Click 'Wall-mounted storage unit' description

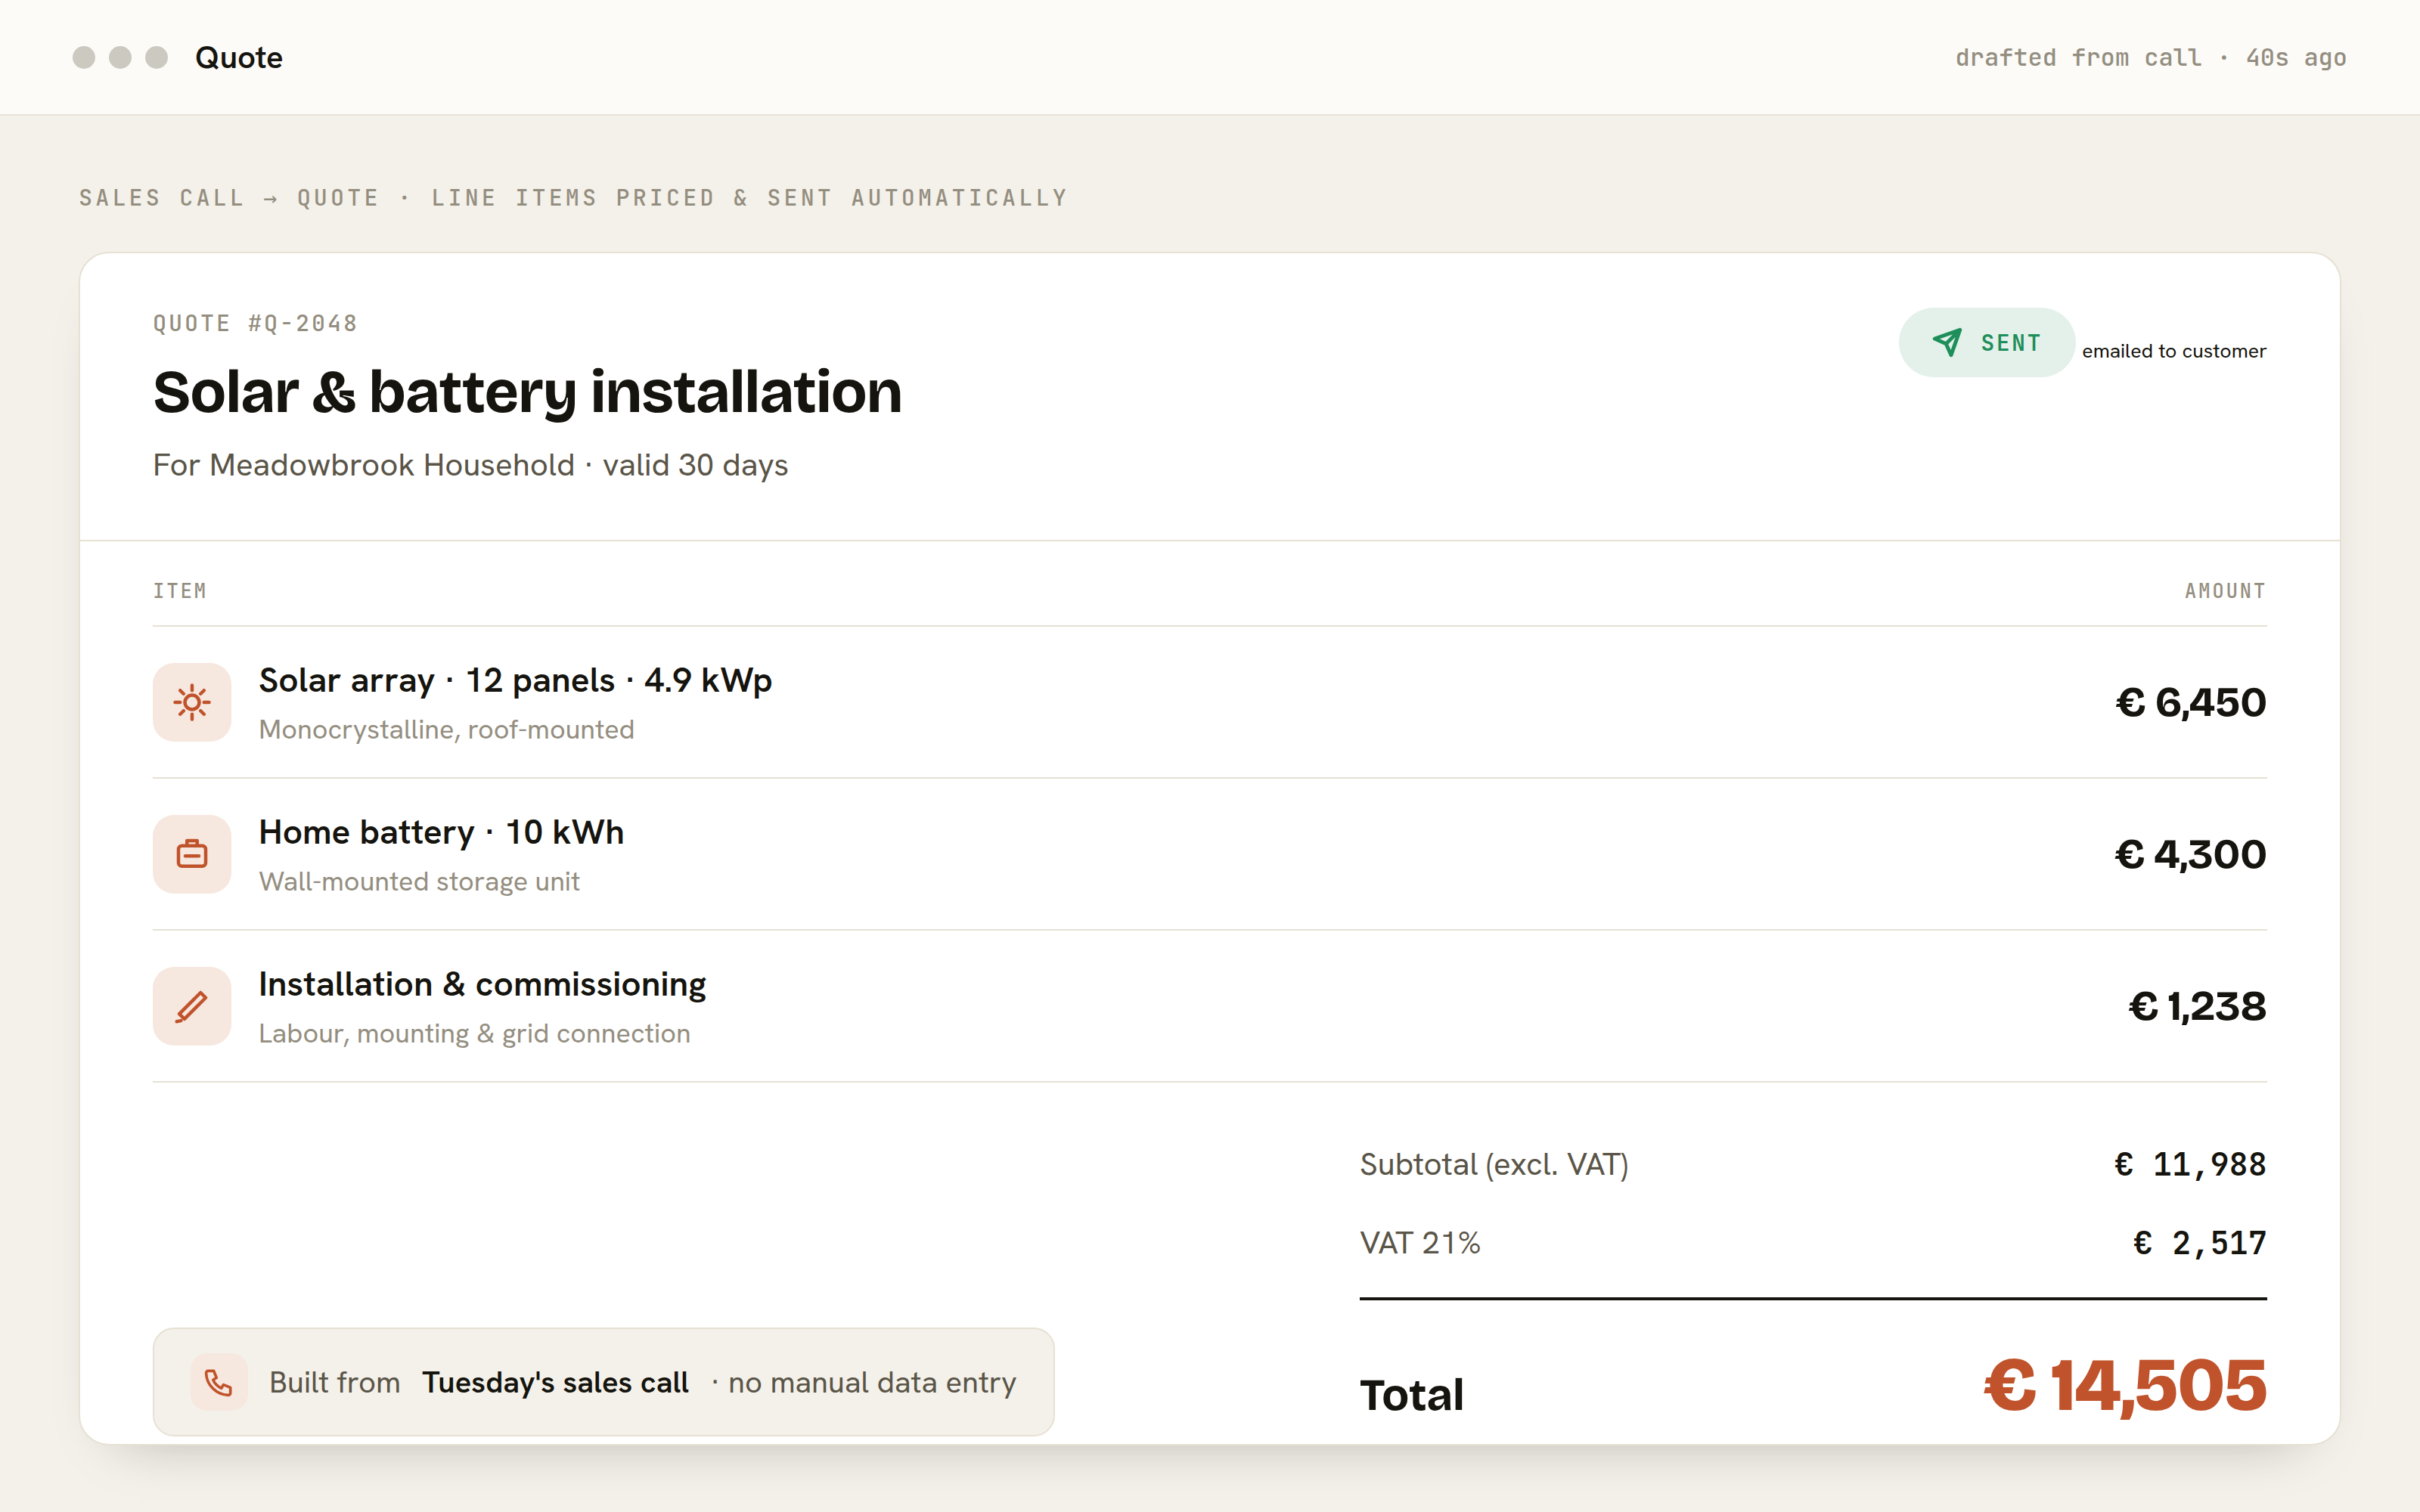pos(419,881)
